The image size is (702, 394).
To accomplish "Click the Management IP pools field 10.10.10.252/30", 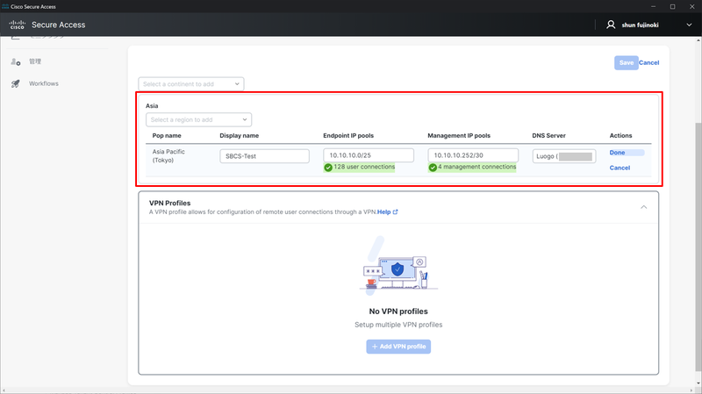I will click(473, 155).
